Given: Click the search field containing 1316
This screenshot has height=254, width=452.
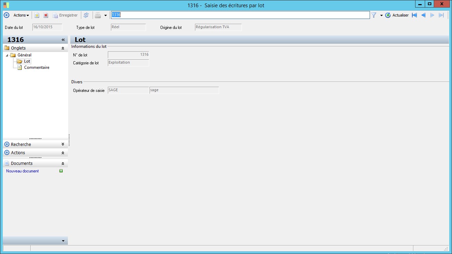Looking at the screenshot, I should 240,15.
